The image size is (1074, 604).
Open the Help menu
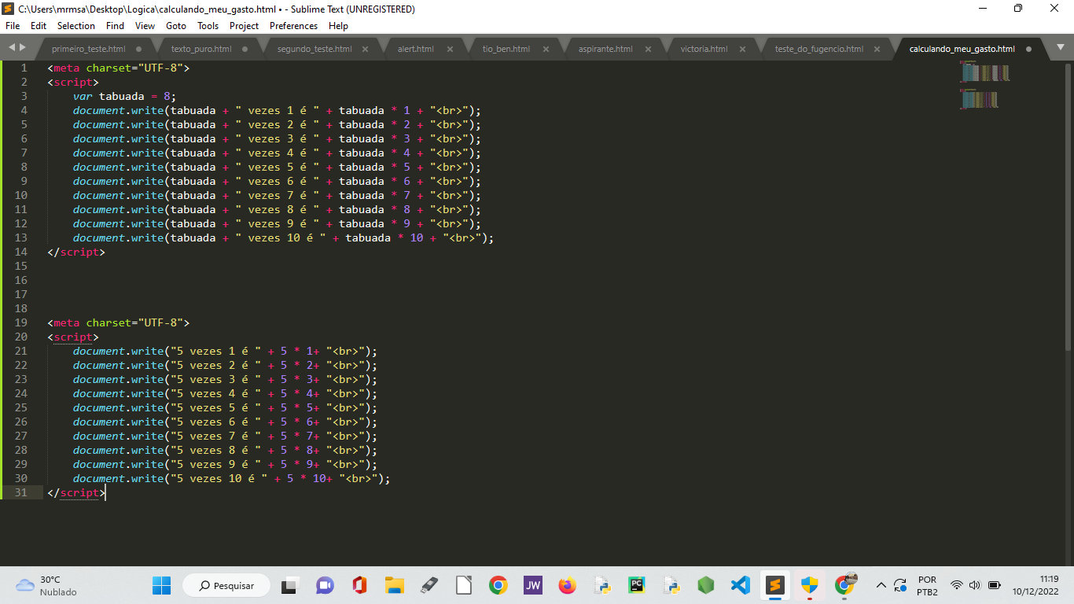click(339, 25)
